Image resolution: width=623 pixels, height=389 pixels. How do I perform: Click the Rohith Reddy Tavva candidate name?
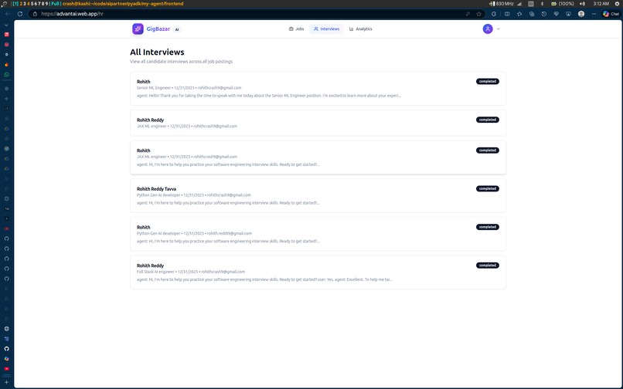coord(157,189)
